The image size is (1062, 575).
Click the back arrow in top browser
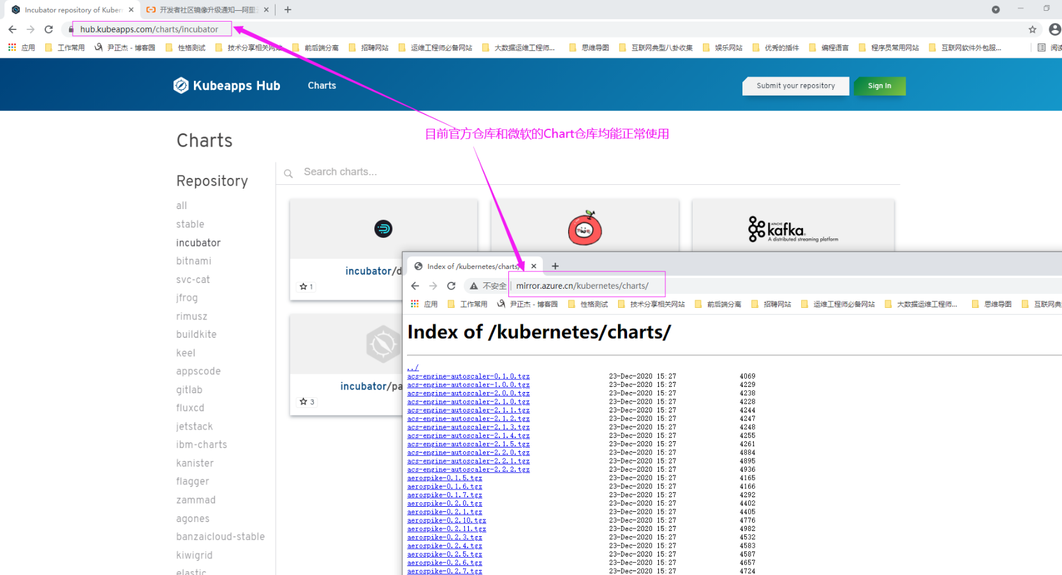tap(12, 29)
